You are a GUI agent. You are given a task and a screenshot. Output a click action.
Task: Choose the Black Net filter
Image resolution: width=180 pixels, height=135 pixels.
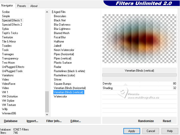60,20
